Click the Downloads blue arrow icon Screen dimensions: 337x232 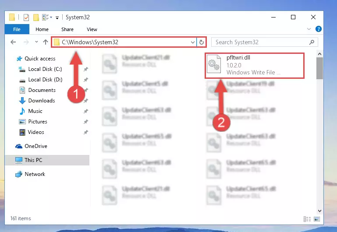point(22,101)
